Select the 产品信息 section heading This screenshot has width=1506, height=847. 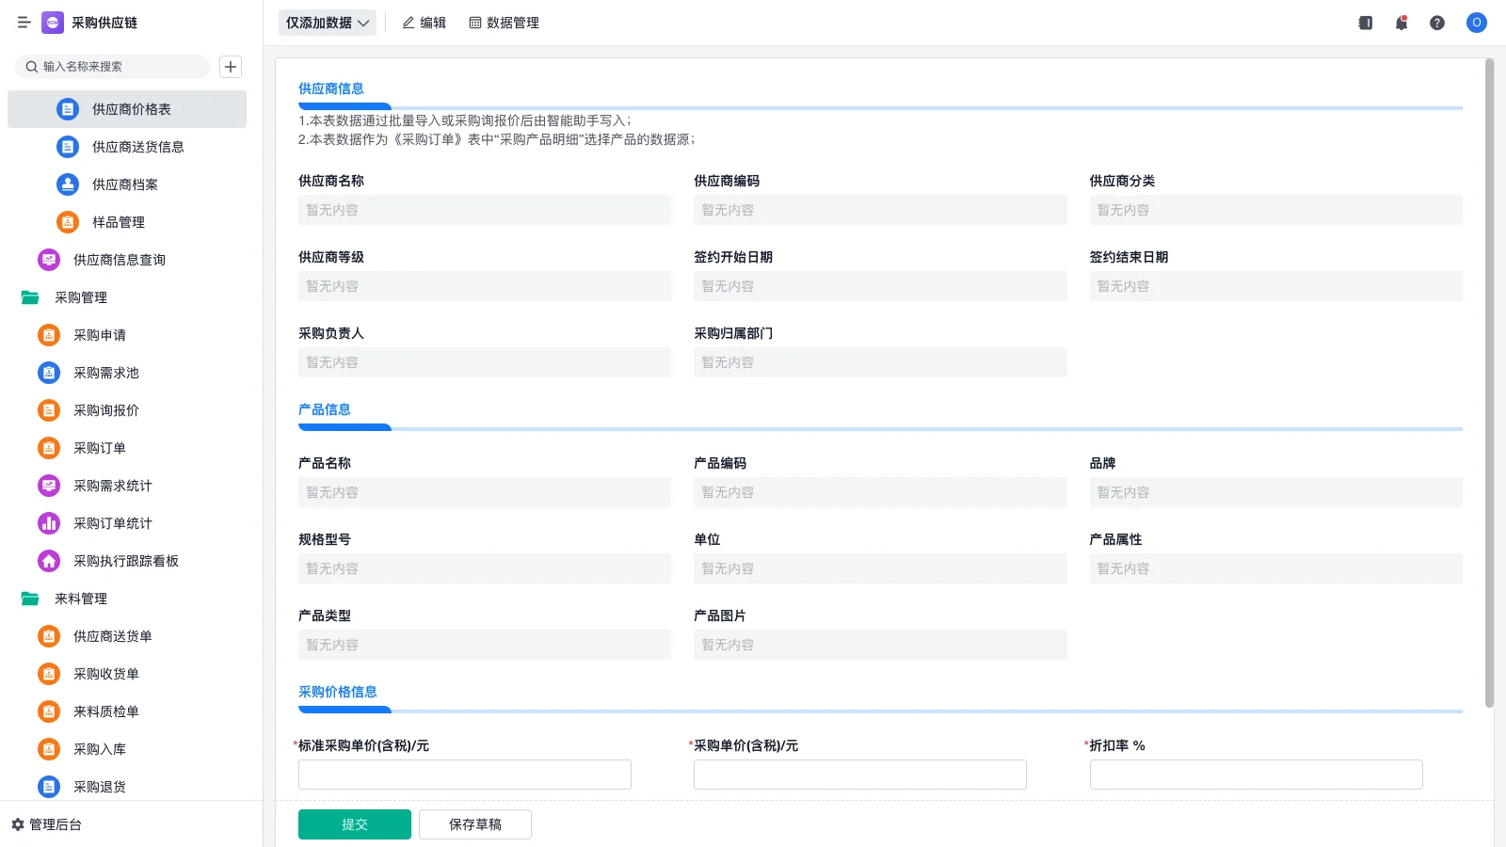[325, 409]
